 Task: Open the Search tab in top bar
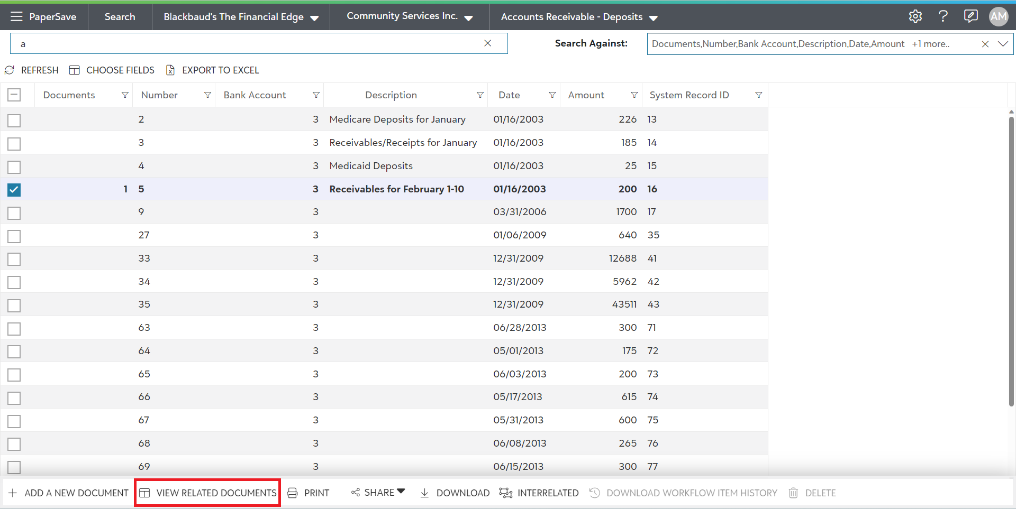(120, 17)
